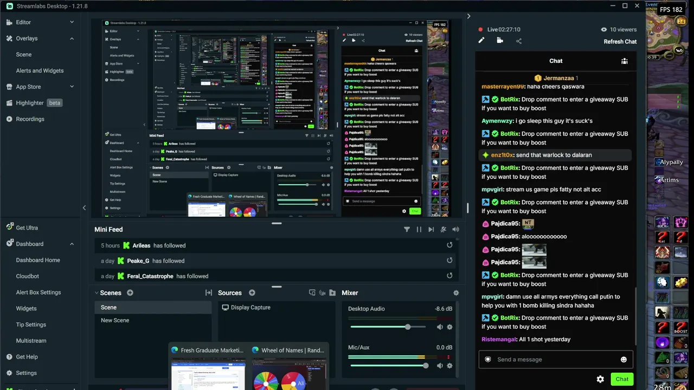Toggle Mini Feed alert volume speaker
The height and width of the screenshot is (390, 694).
coord(455,230)
